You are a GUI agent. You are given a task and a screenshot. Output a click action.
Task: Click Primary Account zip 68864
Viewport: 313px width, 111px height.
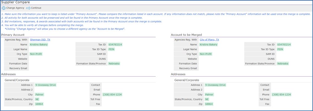pos(39,104)
